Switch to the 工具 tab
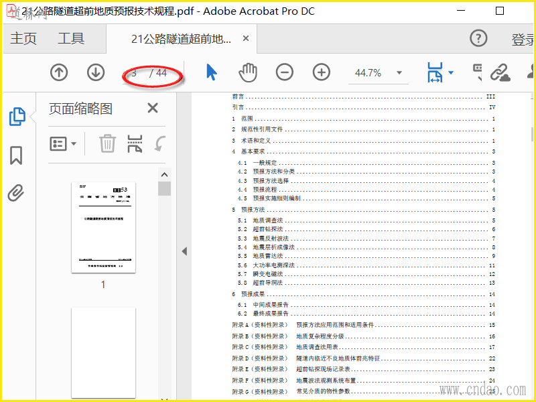This screenshot has width=536, height=402. click(x=71, y=38)
